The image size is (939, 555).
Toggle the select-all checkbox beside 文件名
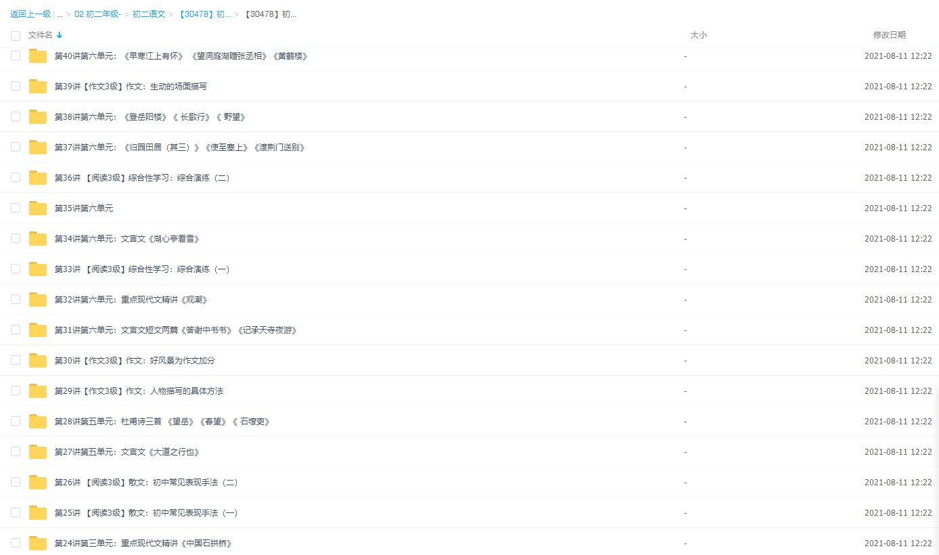[x=16, y=35]
